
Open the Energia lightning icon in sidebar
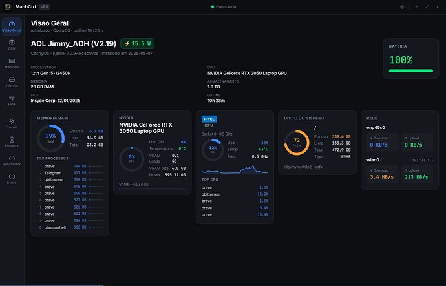(12, 123)
